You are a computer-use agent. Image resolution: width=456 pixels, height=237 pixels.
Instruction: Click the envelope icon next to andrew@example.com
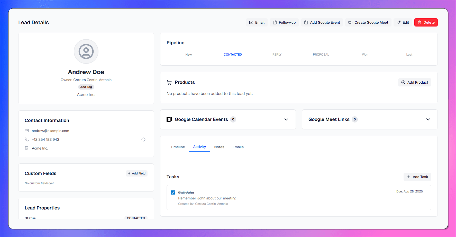coord(27,131)
